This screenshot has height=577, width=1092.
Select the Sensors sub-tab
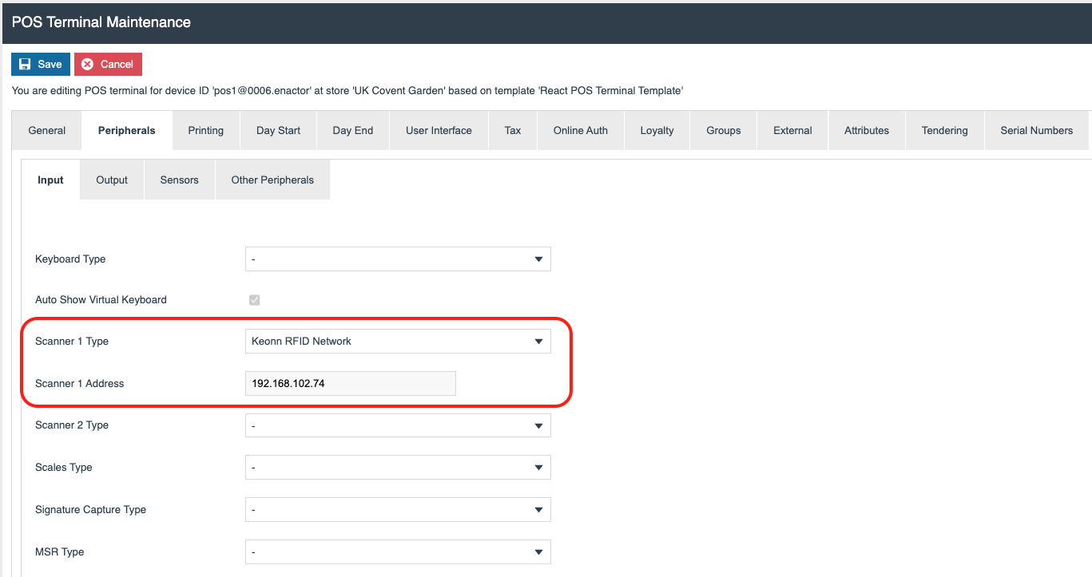pyautogui.click(x=179, y=180)
